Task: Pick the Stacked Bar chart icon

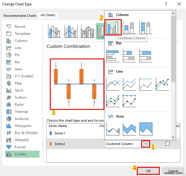Action: [x=129, y=56]
